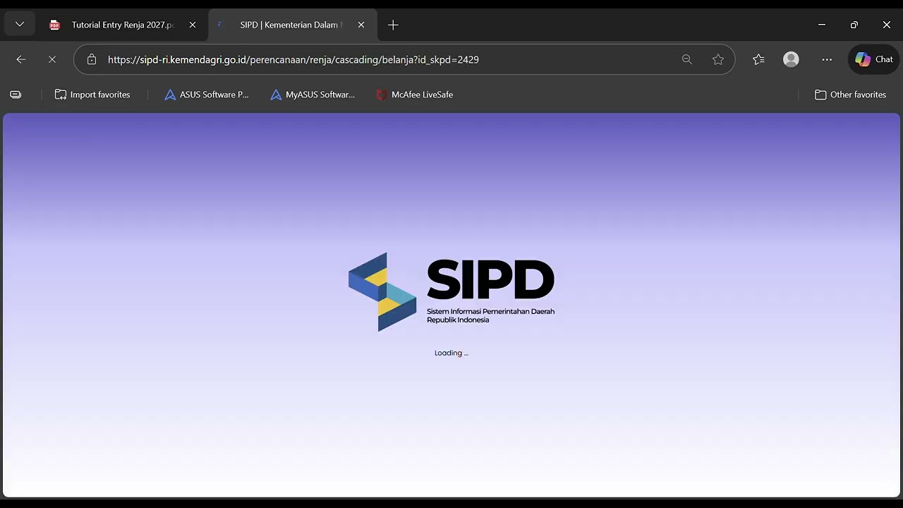The image size is (903, 508).
Task: Open Import favorites
Action: pos(92,95)
